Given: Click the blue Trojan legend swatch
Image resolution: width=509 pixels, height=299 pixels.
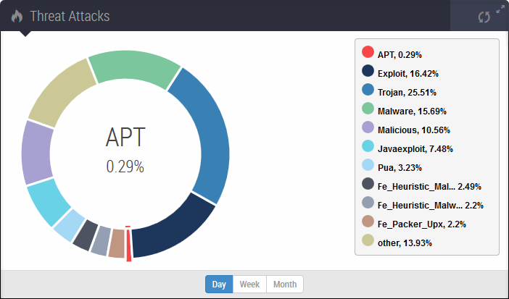Looking at the screenshot, I should pos(368,90).
